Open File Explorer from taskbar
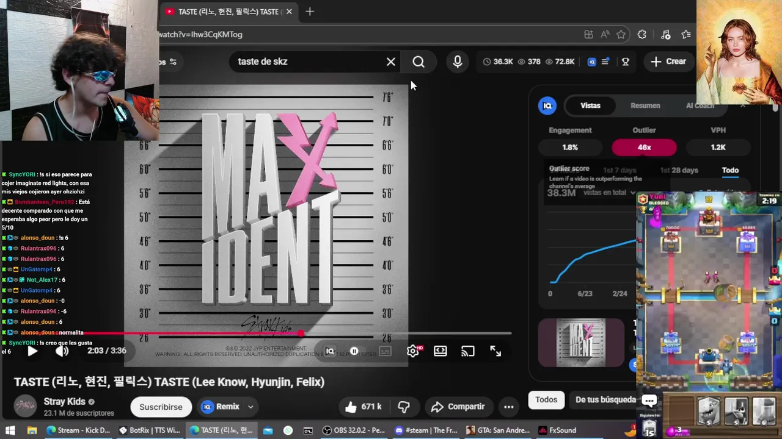This screenshot has width=782, height=439. [32, 430]
